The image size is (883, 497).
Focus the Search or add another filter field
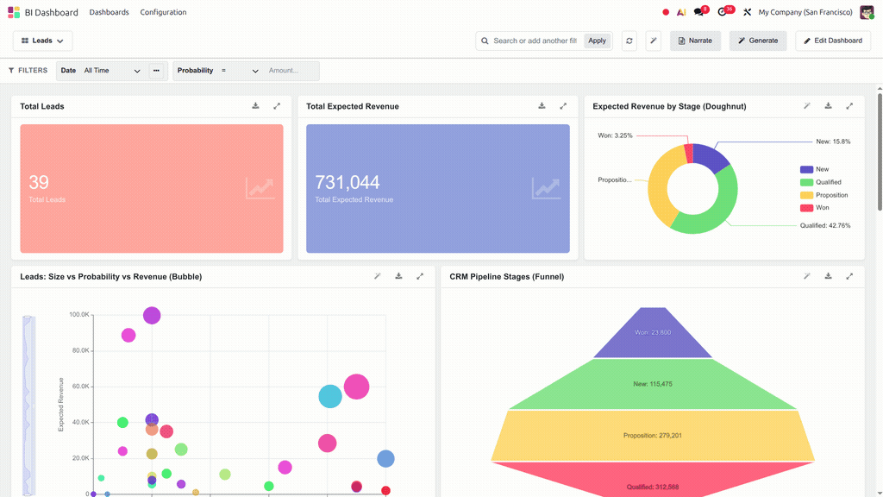[535, 41]
